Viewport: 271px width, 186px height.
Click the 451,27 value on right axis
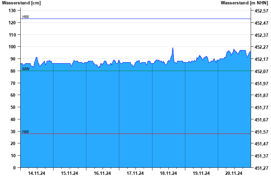click(x=262, y=168)
